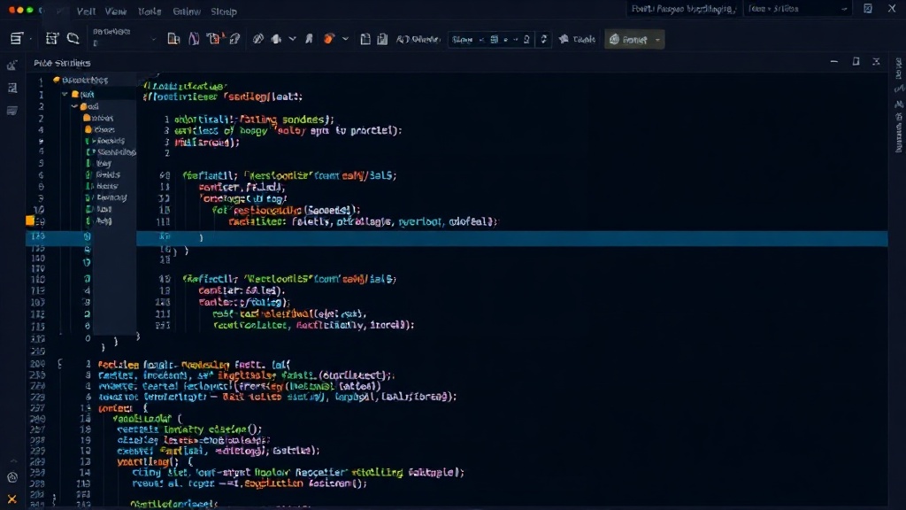
Task: Collapse the second-level folder arrow in tree
Action: pos(74,106)
